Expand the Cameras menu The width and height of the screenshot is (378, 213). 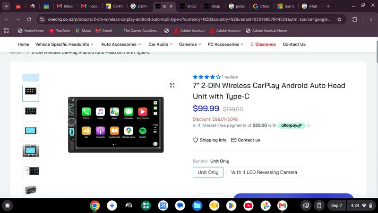pos(190,44)
